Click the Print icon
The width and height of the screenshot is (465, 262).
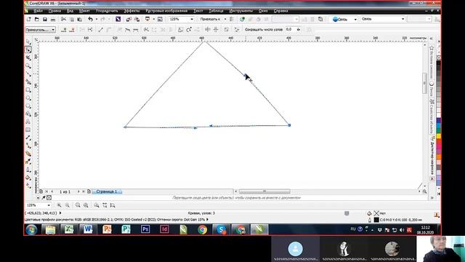[x=53, y=20]
